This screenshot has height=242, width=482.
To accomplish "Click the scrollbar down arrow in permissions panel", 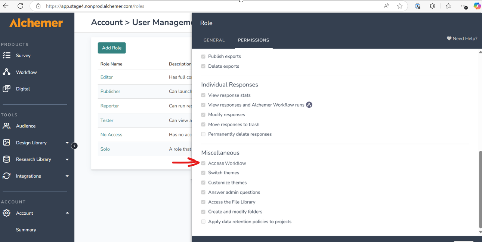I will coord(480,232).
